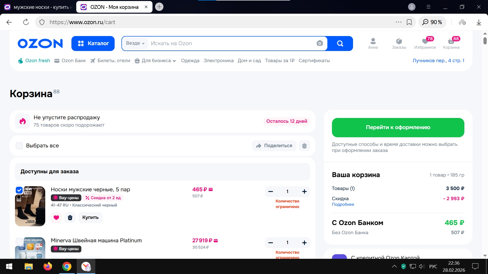Expand the Везде search scope dropdown
The width and height of the screenshot is (488, 274).
(x=135, y=43)
